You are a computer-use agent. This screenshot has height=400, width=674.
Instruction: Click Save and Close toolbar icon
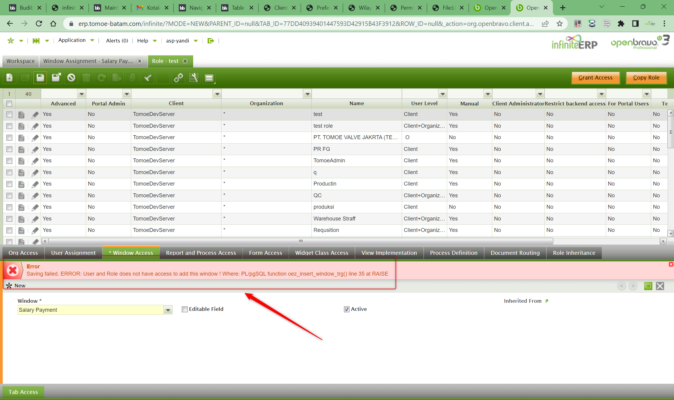click(x=56, y=78)
